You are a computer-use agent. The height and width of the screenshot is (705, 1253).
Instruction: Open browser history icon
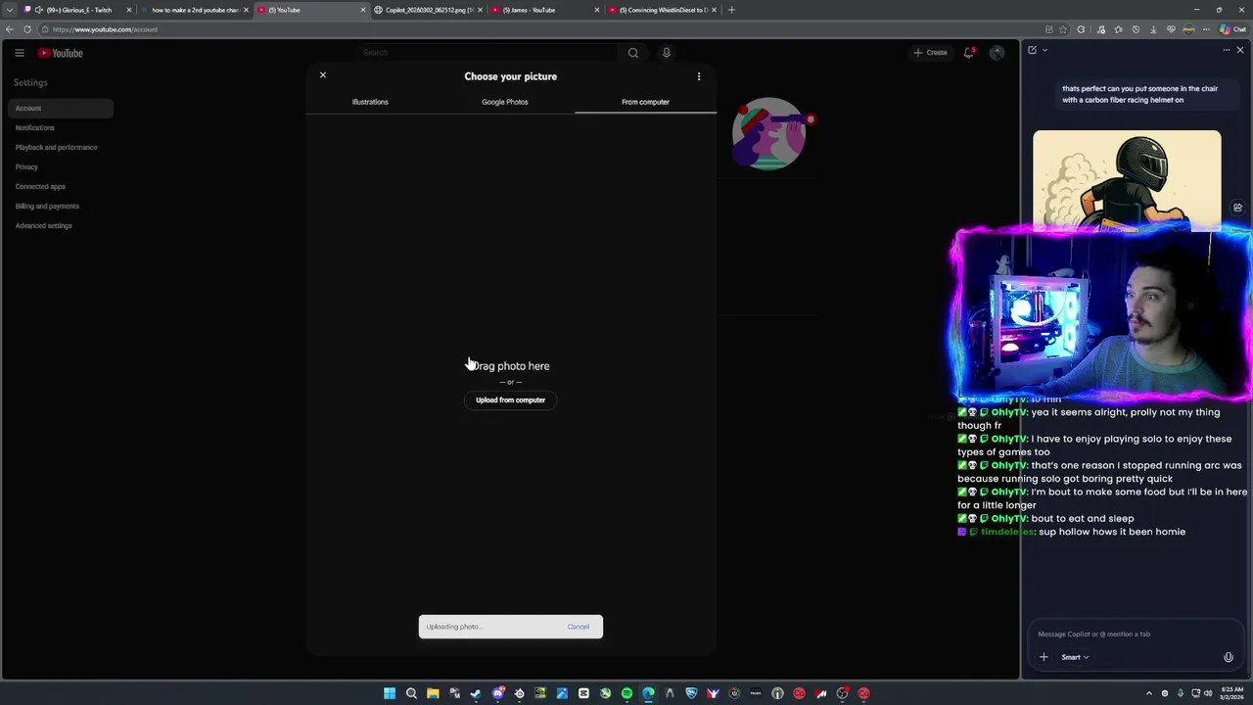1135,29
